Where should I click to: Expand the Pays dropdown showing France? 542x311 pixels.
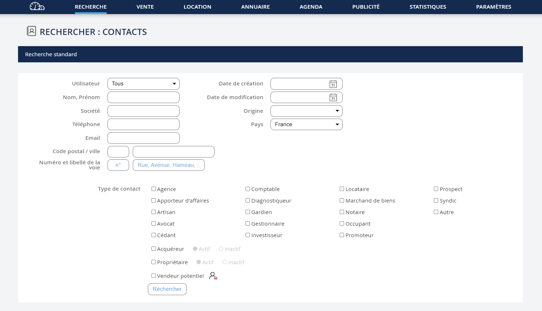(306, 124)
